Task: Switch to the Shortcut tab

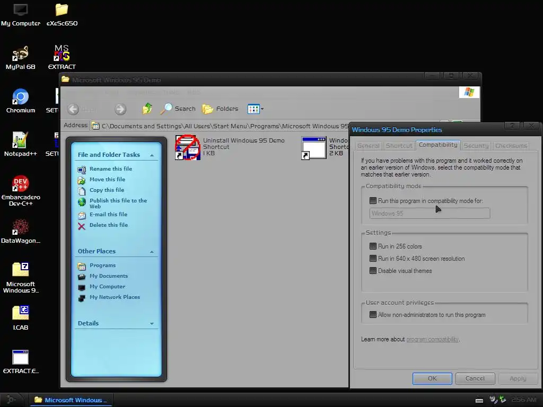Action: click(399, 146)
